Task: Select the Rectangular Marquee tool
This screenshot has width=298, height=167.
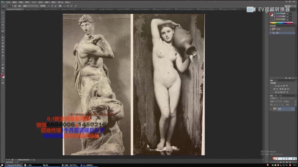Action: (3, 15)
